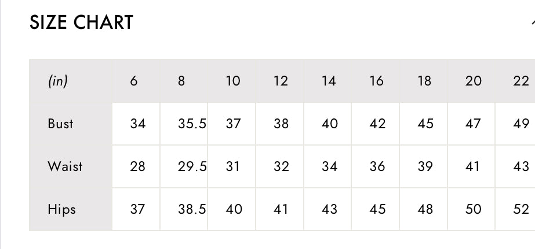This screenshot has width=535, height=249.
Task: Click the SIZE CHART heading
Action: pyautogui.click(x=81, y=23)
